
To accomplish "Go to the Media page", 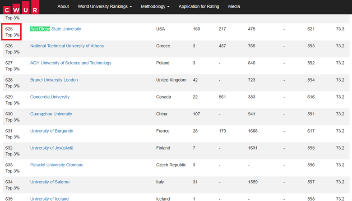I will coord(234,6).
